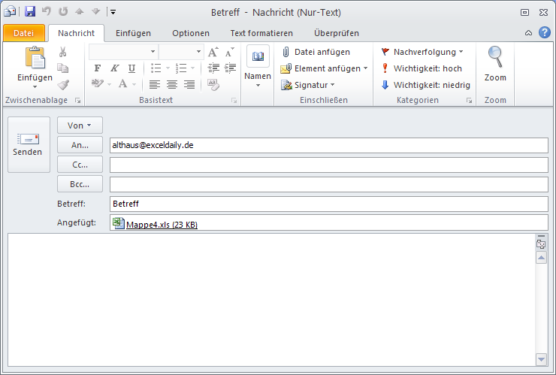Open Outlook help via question mark
This screenshot has width=556, height=375.
pos(545,32)
